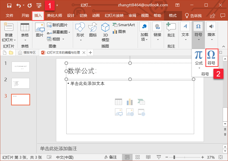Select slide 2 thumbnail
Image resolution: width=228 pixels, height=161 pixels.
[x=21, y=83]
